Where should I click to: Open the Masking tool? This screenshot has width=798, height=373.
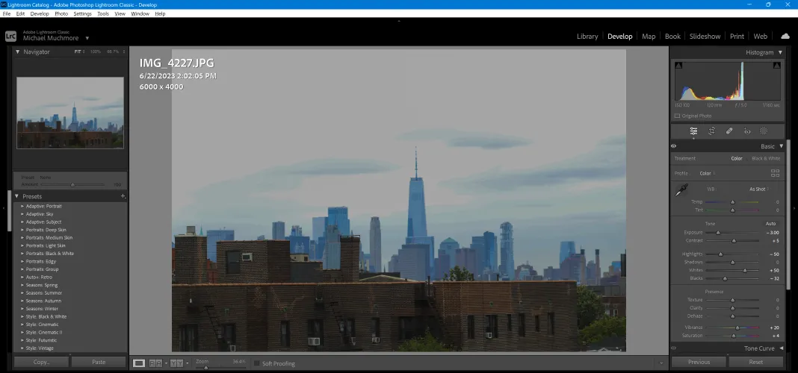(x=764, y=131)
